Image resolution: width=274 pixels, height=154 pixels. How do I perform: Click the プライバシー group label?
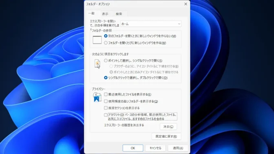click(99, 89)
